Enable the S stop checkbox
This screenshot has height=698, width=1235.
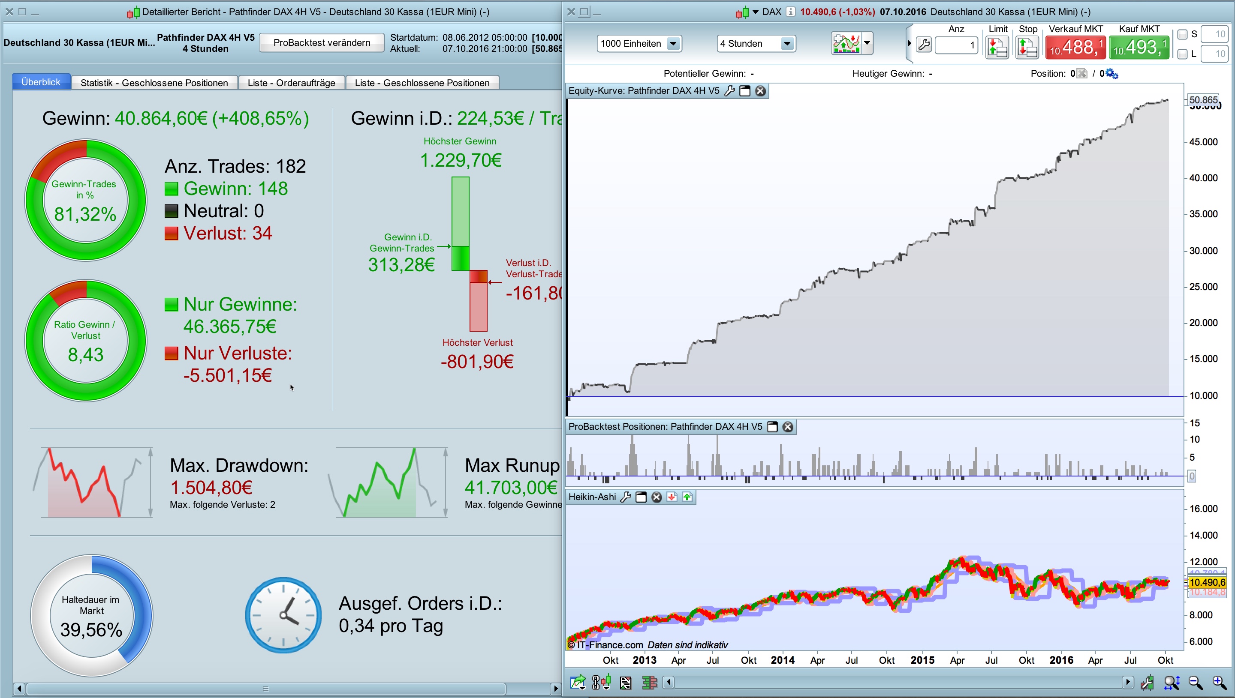(1182, 34)
